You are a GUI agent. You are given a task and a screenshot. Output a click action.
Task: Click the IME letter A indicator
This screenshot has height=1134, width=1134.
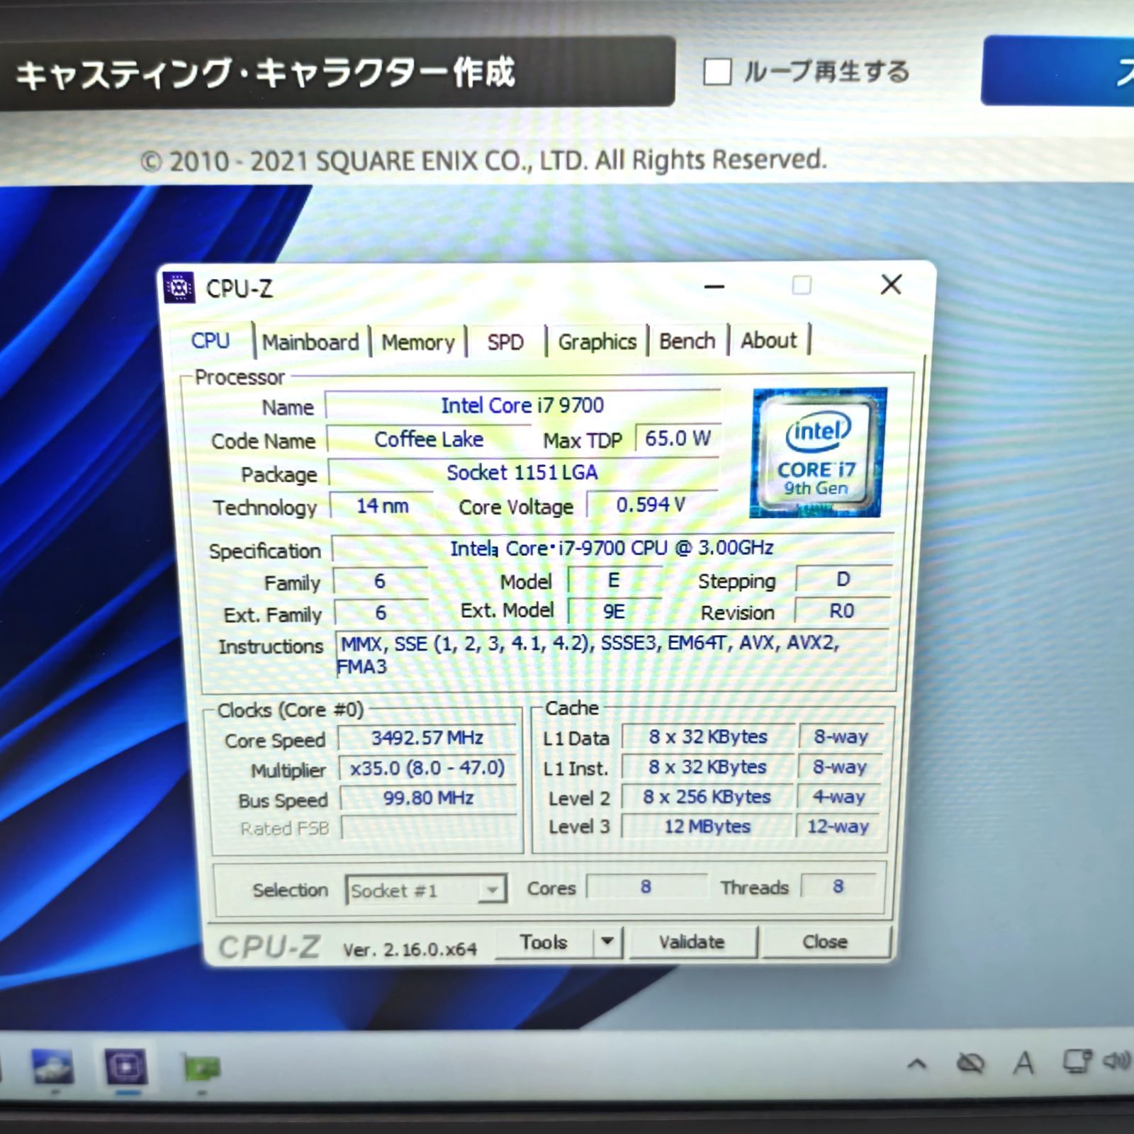pos(1023,1062)
